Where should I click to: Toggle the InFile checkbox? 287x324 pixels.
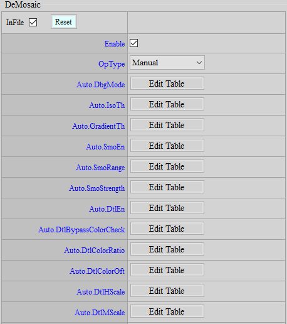33,22
